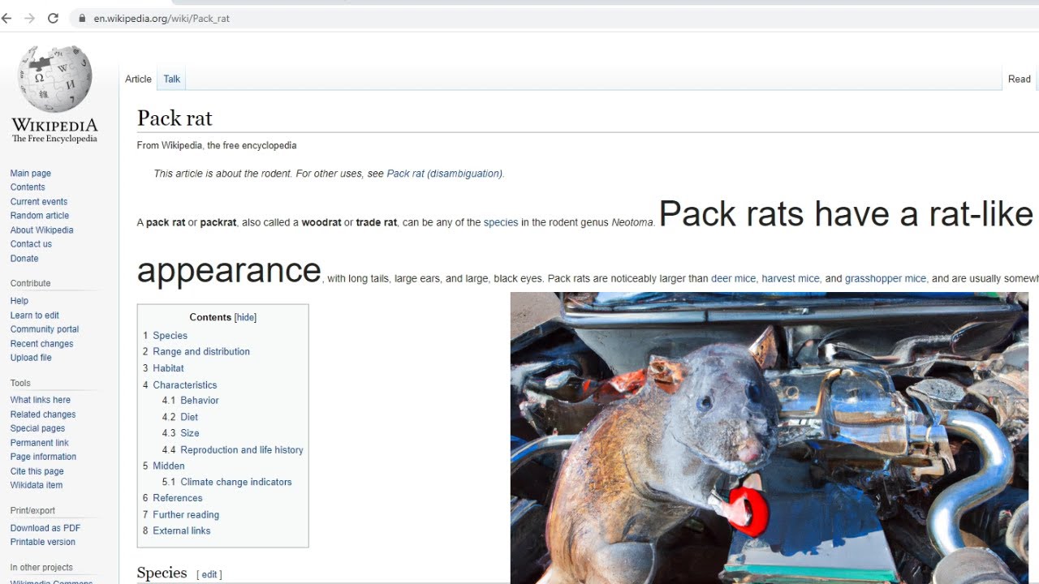1039x584 pixels.
Task: Open Printable version link
Action: pos(43,542)
